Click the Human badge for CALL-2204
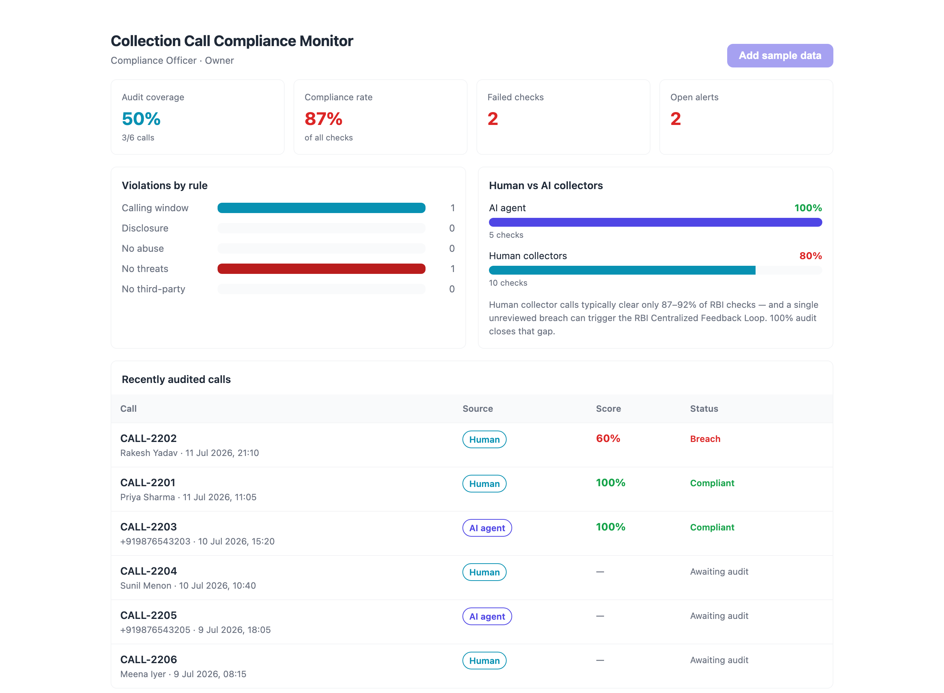This screenshot has height=693, width=944. [x=484, y=572]
